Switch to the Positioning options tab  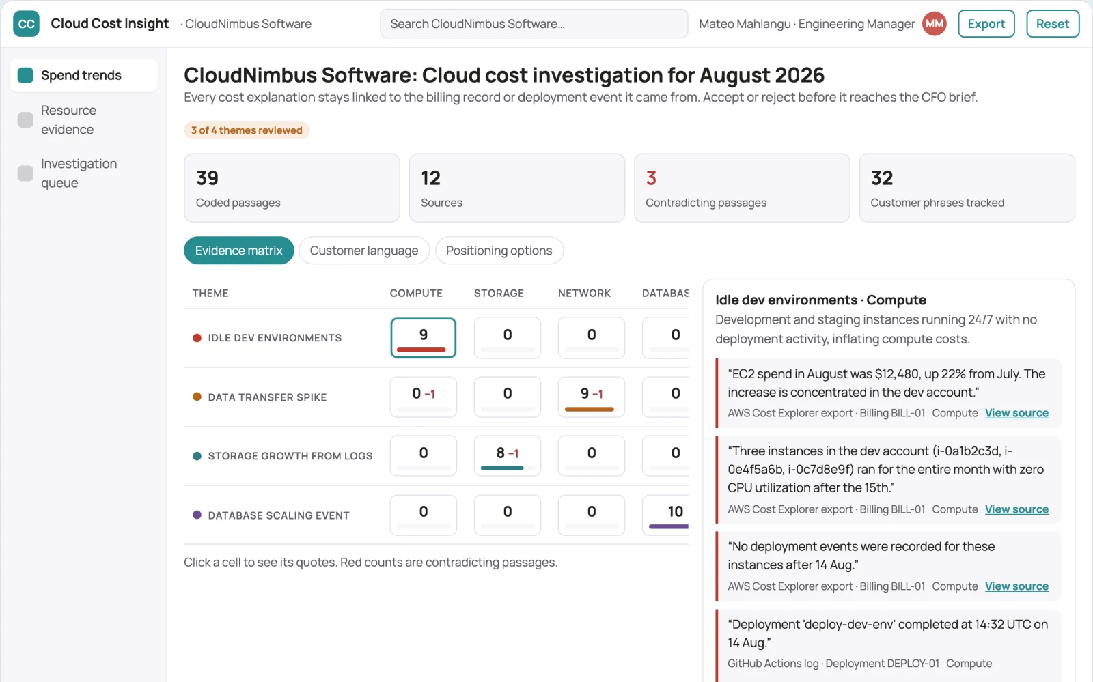coord(499,251)
